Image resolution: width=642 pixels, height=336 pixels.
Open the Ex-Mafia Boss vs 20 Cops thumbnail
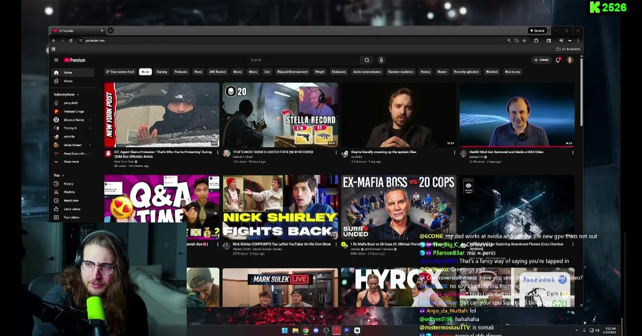point(398,207)
